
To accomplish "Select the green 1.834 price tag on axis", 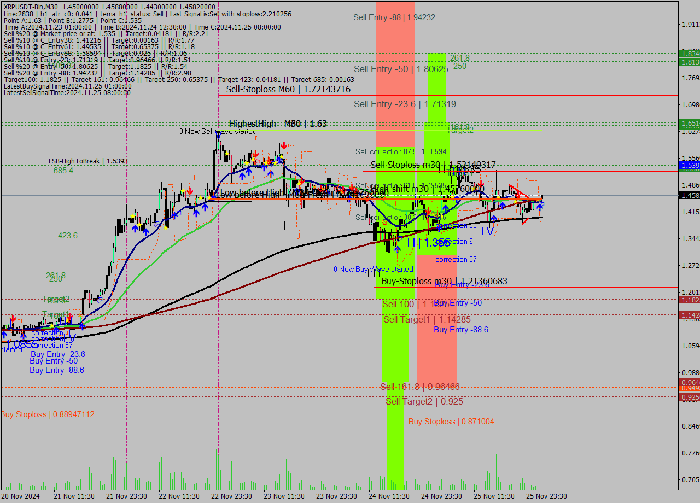I will coord(690,54).
